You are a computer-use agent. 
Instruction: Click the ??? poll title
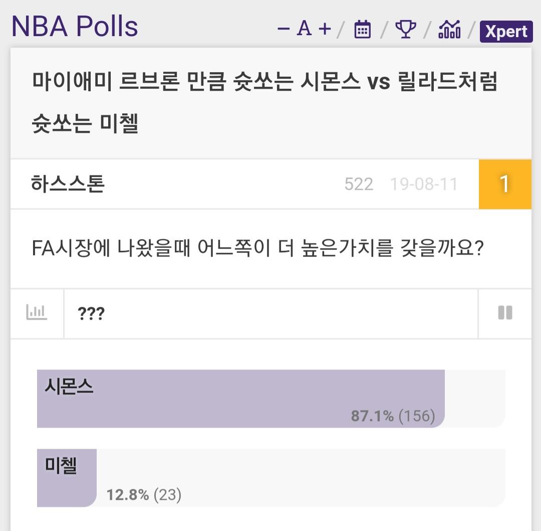click(91, 313)
